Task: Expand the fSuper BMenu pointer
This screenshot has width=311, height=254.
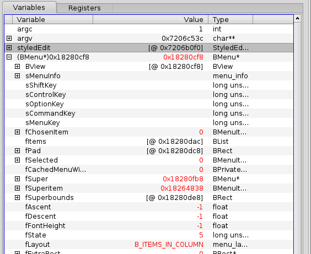Action: pyautogui.click(x=18, y=179)
